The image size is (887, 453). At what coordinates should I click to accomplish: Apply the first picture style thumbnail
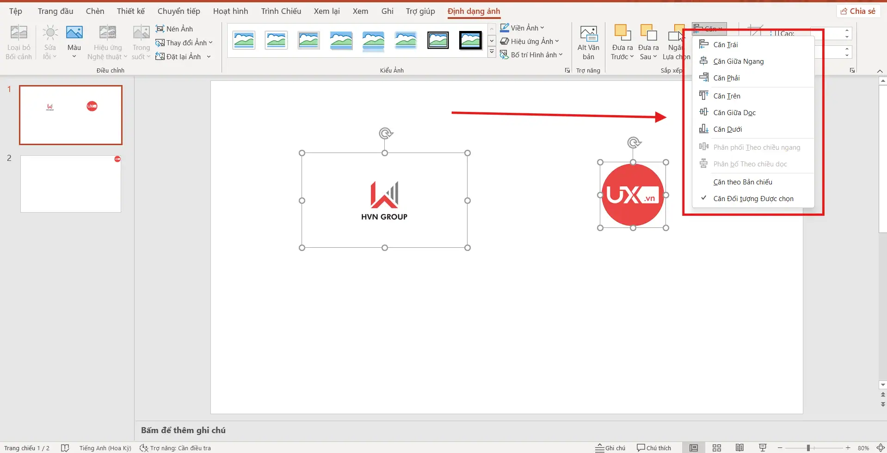point(244,41)
